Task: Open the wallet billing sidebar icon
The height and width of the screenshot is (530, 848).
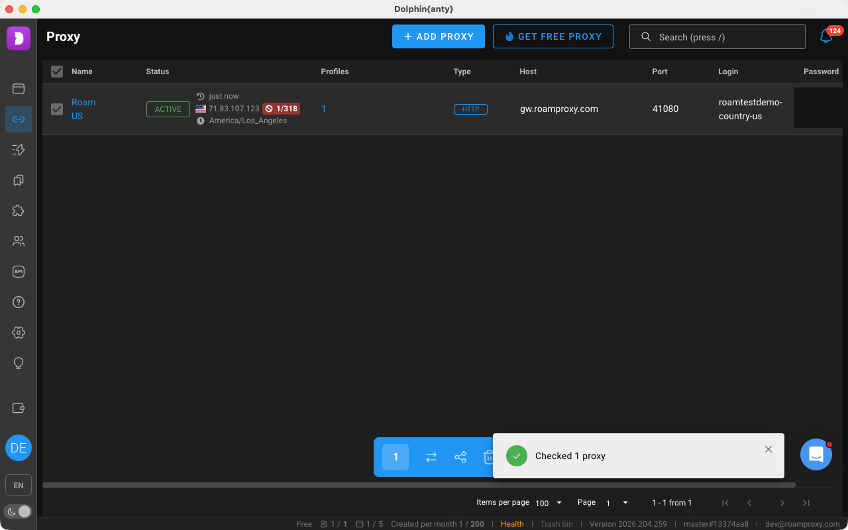Action: tap(19, 408)
